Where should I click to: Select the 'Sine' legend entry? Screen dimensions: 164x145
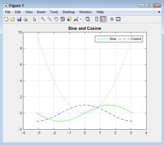(x=106, y=39)
